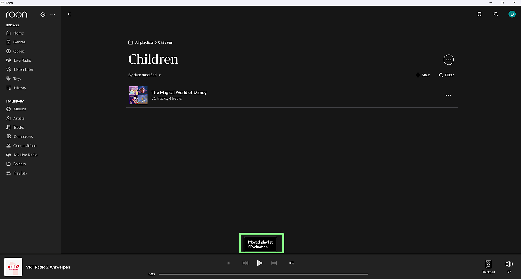The width and height of the screenshot is (521, 279).
Task: Open options for The Magical World of Disney
Action: coord(448,95)
